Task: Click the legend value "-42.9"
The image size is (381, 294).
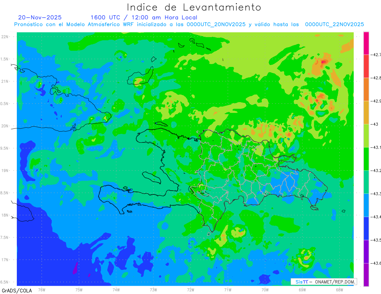Action: pyautogui.click(x=376, y=101)
